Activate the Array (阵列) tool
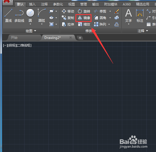 click(100, 24)
